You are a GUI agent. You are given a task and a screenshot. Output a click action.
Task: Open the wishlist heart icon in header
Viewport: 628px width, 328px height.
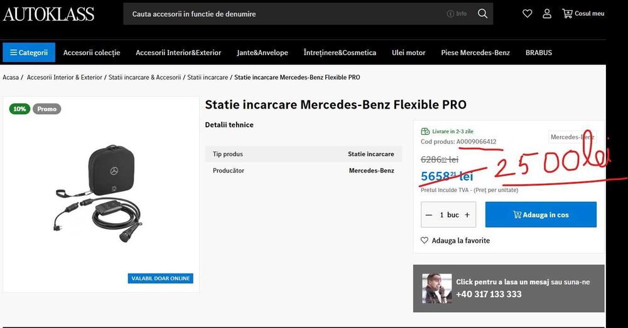[528, 14]
